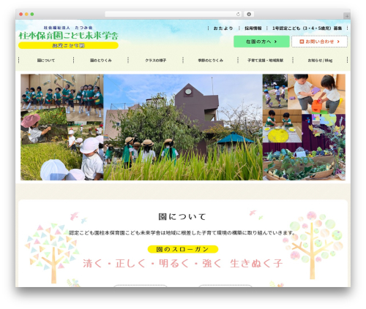Click the お問い合わせ button
This screenshot has width=366, height=309.
319,42
